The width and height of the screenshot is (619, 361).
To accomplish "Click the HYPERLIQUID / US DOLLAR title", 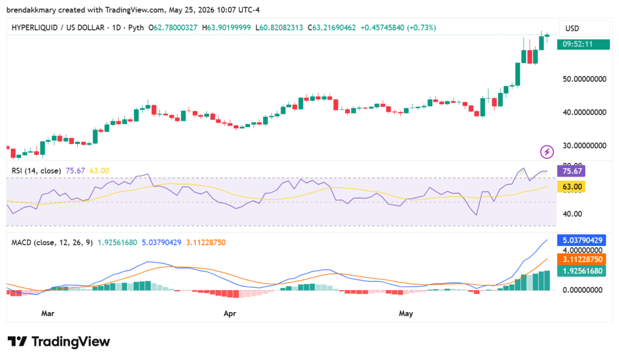I will point(58,28).
